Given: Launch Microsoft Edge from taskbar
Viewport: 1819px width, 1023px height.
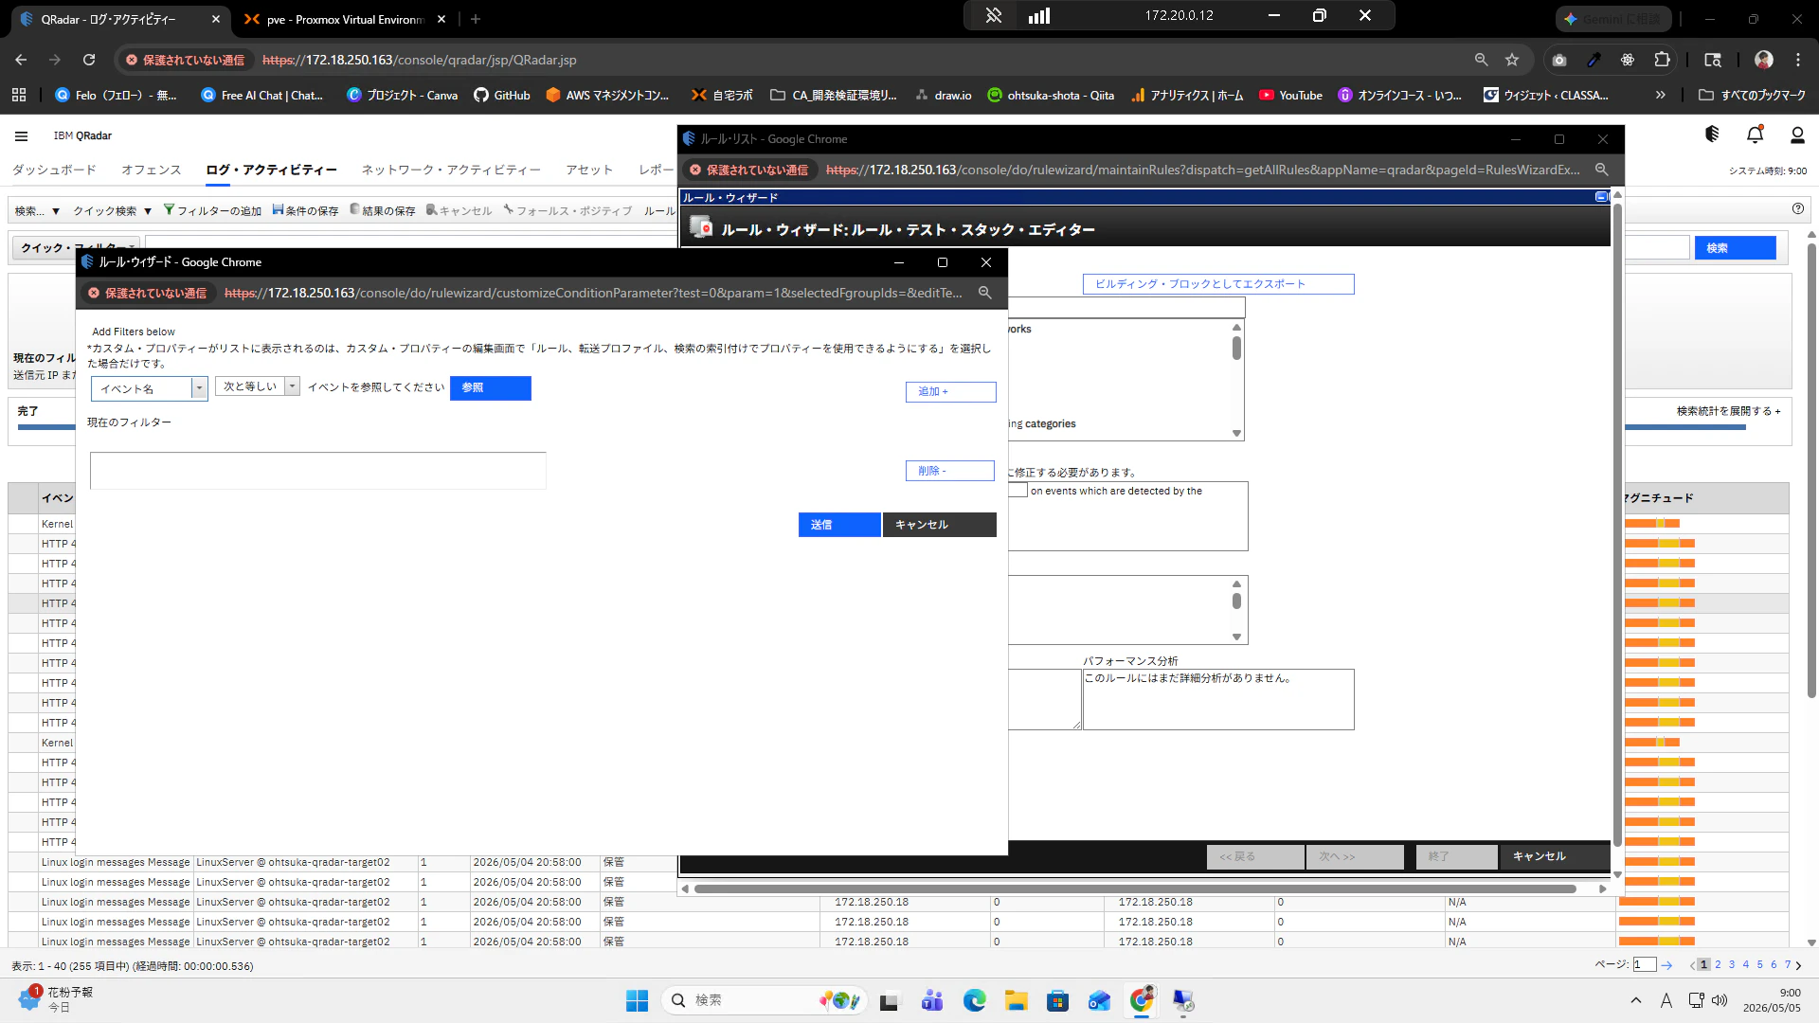Looking at the screenshot, I should 974,1000.
